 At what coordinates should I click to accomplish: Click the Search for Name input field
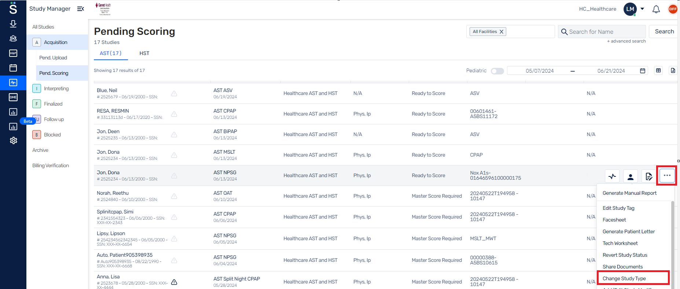point(602,32)
